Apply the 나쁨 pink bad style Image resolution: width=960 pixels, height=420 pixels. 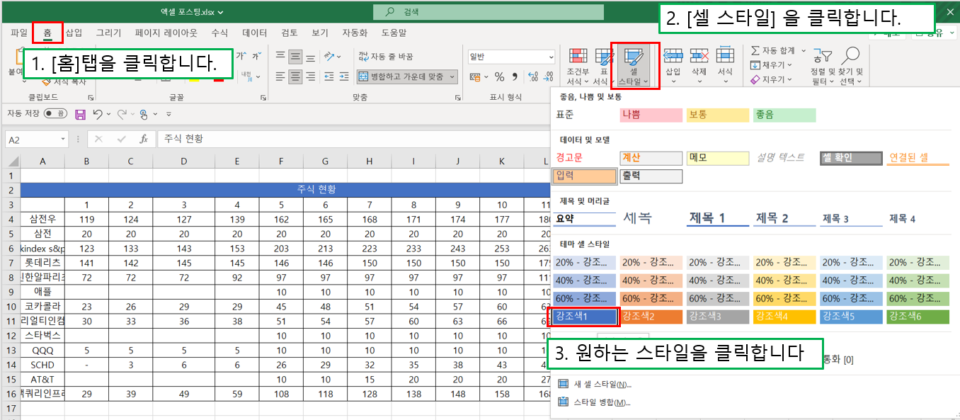pyautogui.click(x=651, y=115)
